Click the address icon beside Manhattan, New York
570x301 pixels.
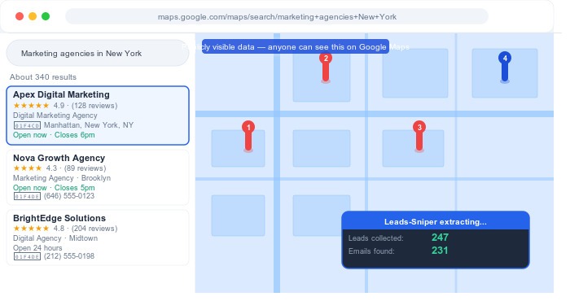coord(27,125)
